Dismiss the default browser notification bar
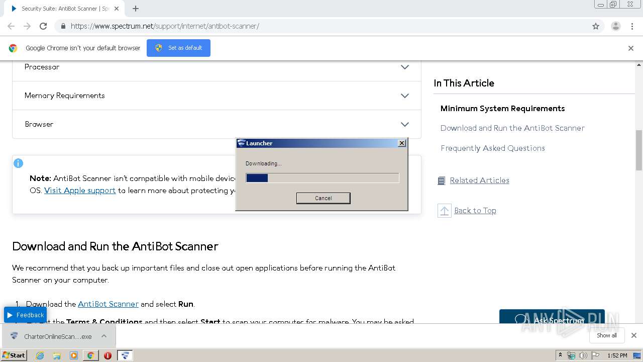The width and height of the screenshot is (643, 362). [x=631, y=48]
